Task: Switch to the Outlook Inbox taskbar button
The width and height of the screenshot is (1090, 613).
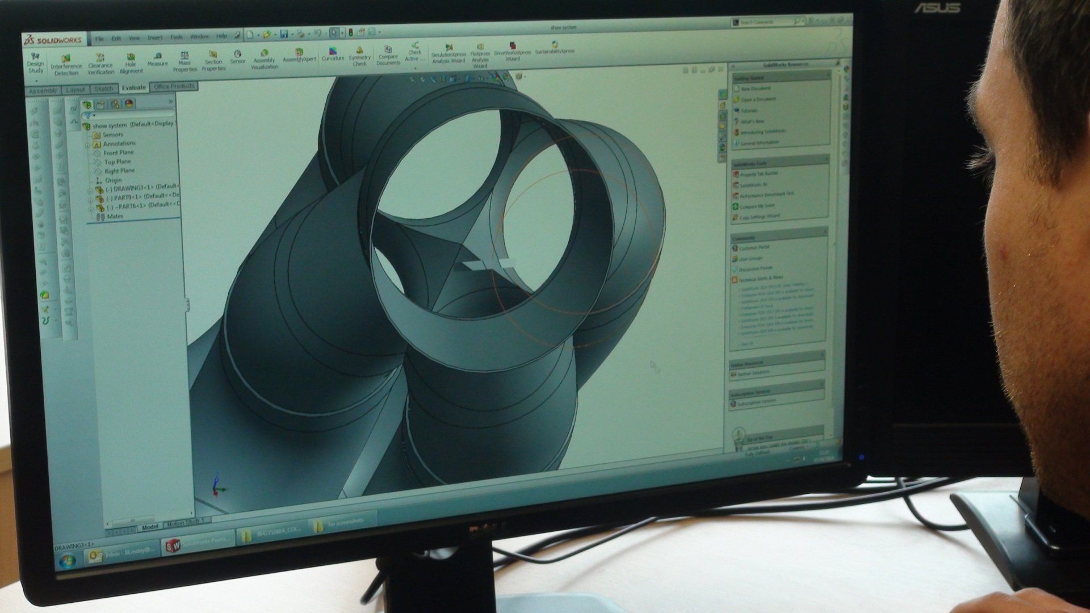Action: (x=121, y=552)
